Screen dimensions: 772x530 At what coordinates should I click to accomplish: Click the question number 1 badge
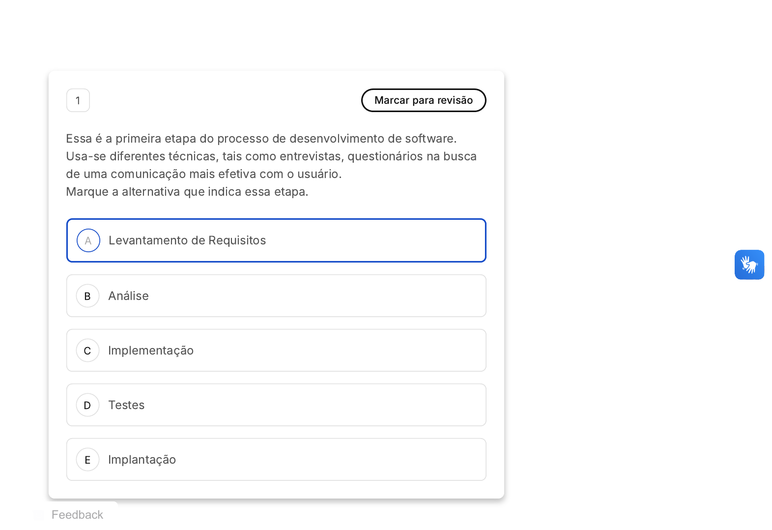tap(78, 100)
